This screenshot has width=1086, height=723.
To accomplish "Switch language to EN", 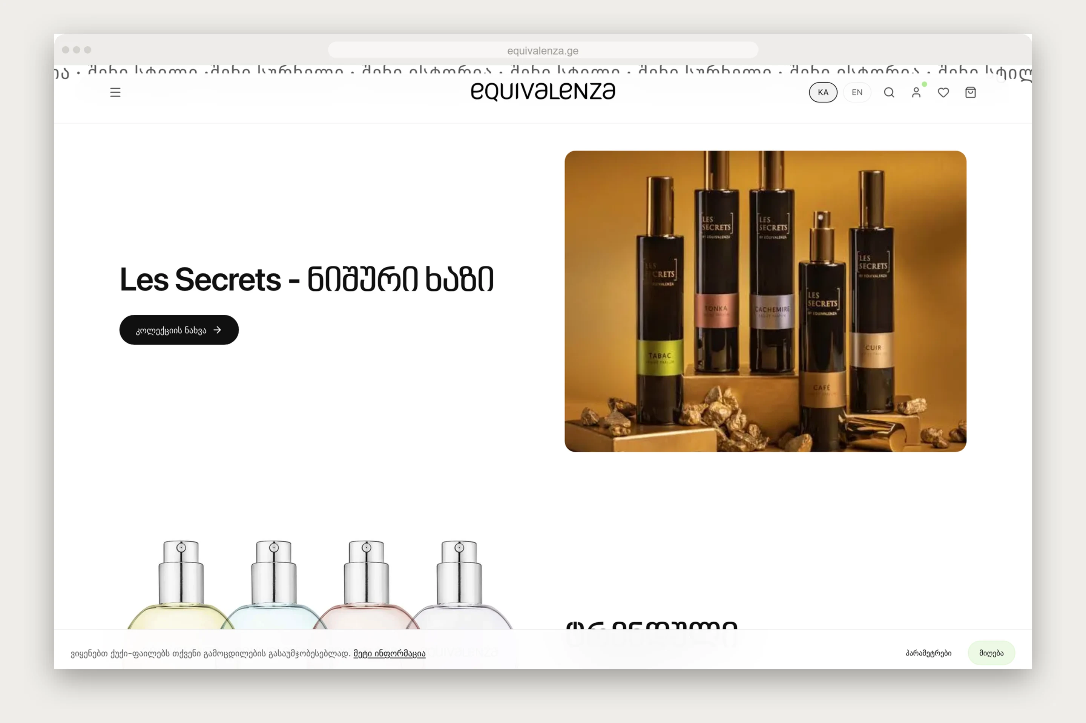I will 857,92.
